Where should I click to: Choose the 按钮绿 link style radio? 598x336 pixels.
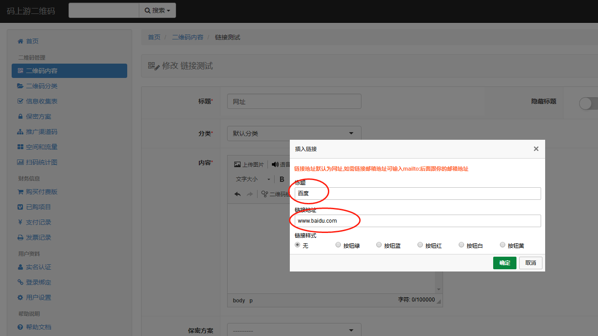point(338,245)
